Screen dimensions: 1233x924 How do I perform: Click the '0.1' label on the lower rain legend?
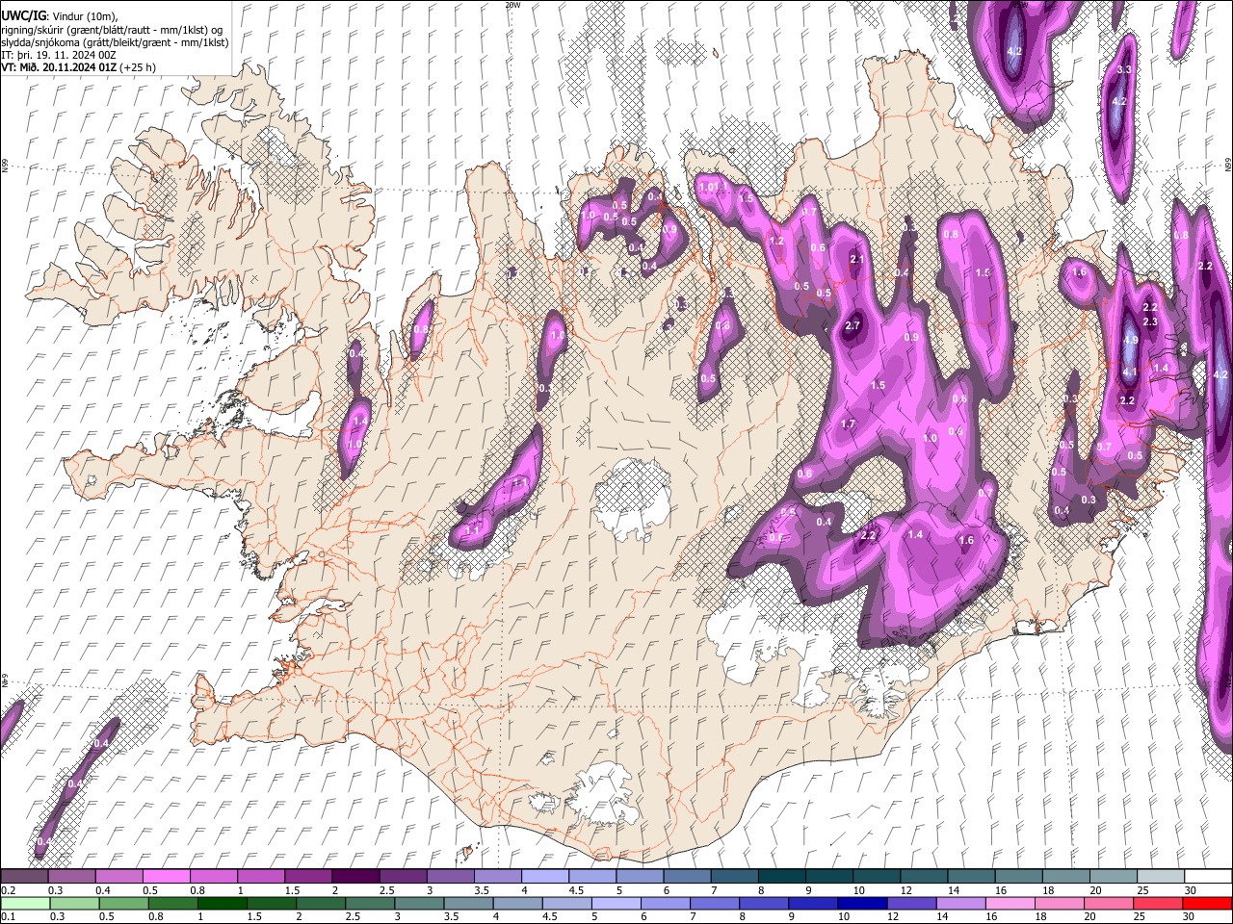tap(8, 916)
